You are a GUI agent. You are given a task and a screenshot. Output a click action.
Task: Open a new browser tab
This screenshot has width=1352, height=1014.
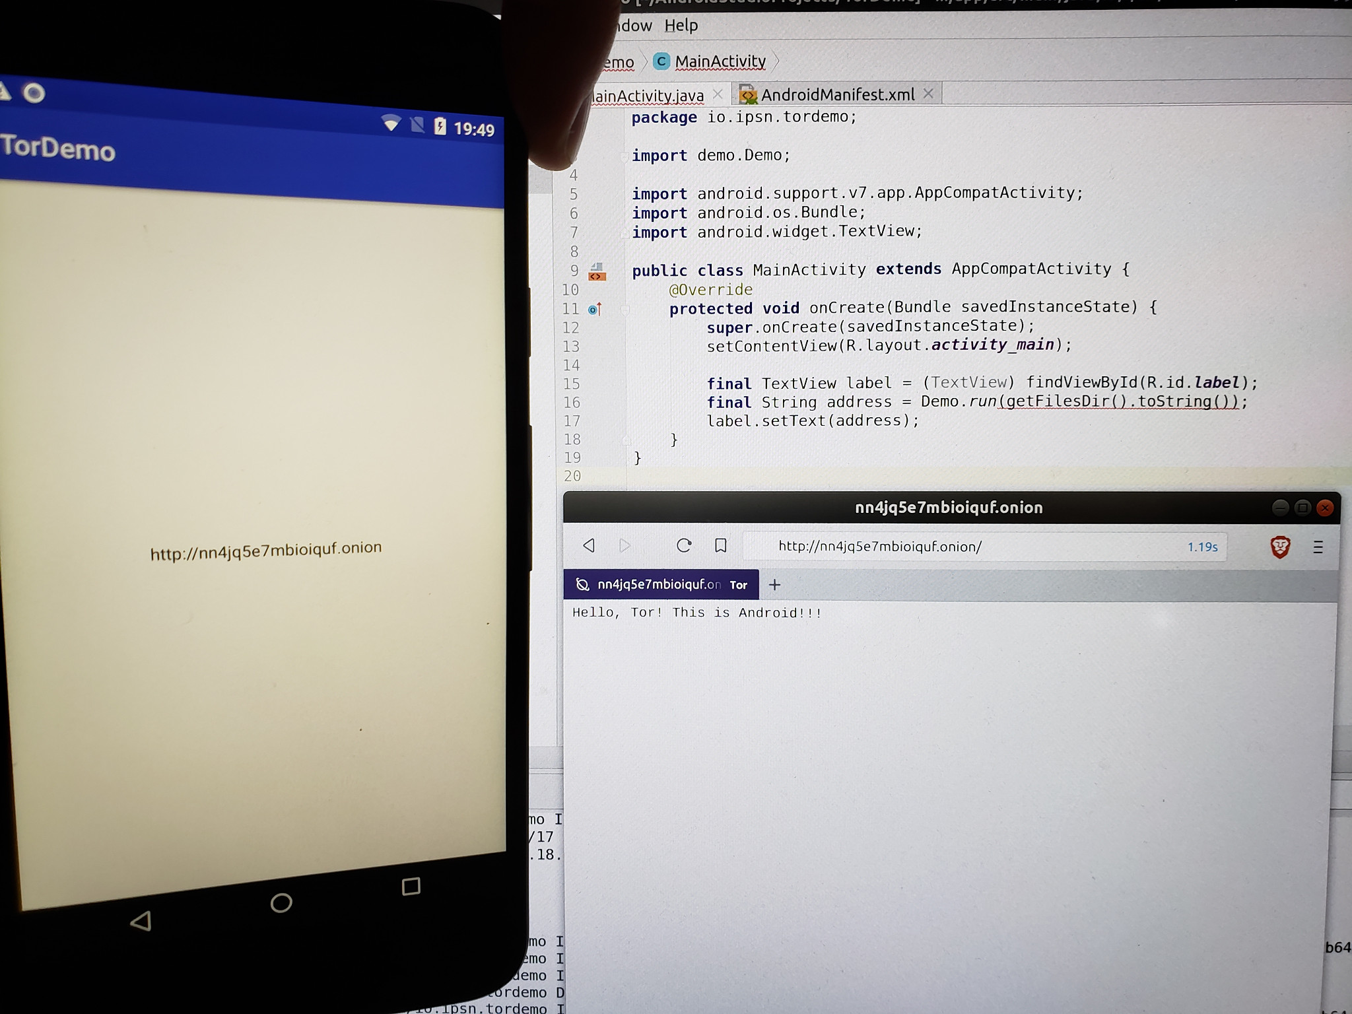pyautogui.click(x=774, y=585)
